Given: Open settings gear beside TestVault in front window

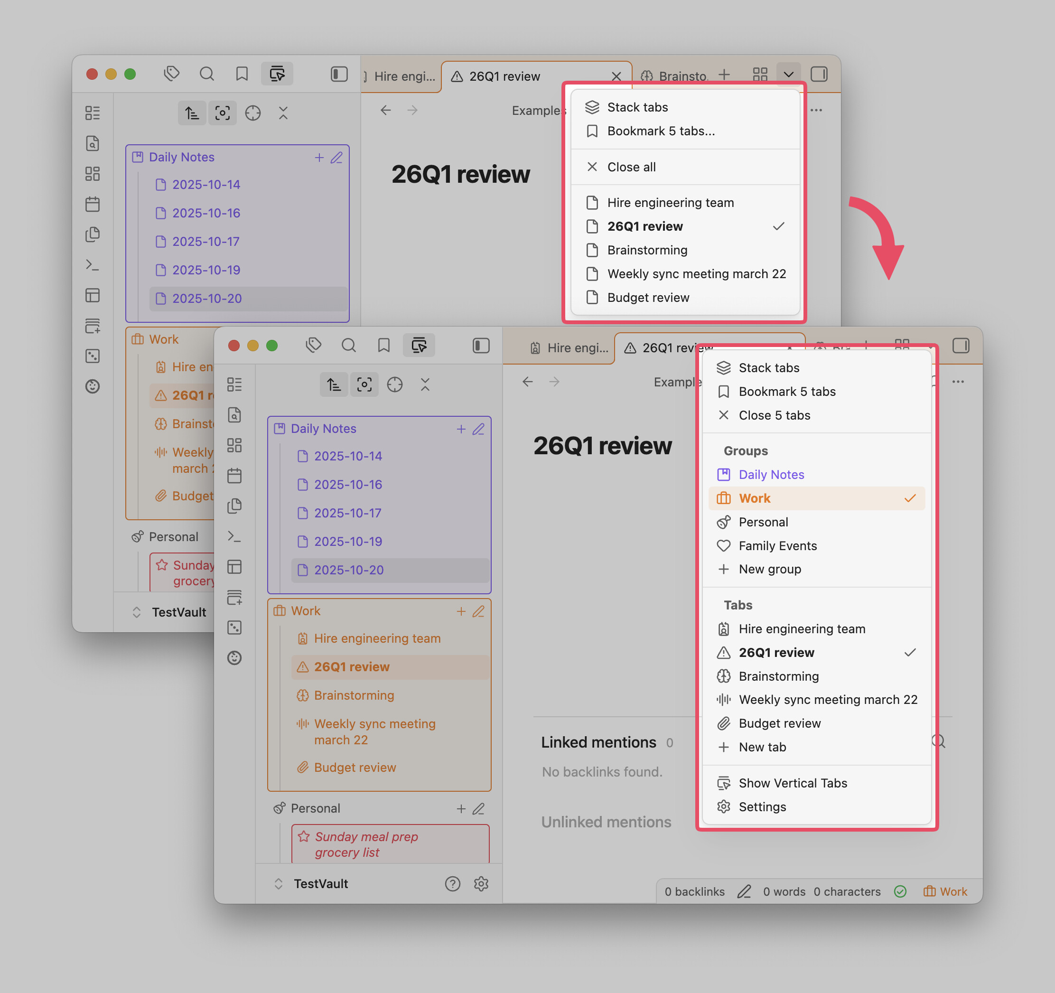Looking at the screenshot, I should pyautogui.click(x=481, y=884).
